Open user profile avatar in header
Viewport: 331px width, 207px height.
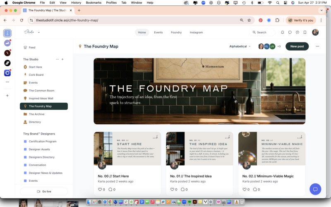click(315, 32)
